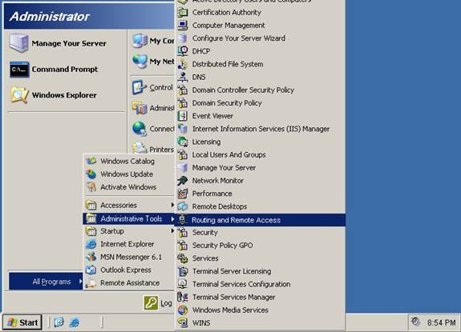Expand the Accessories submenu arrow
This screenshot has width=461, height=332.
tap(172, 205)
